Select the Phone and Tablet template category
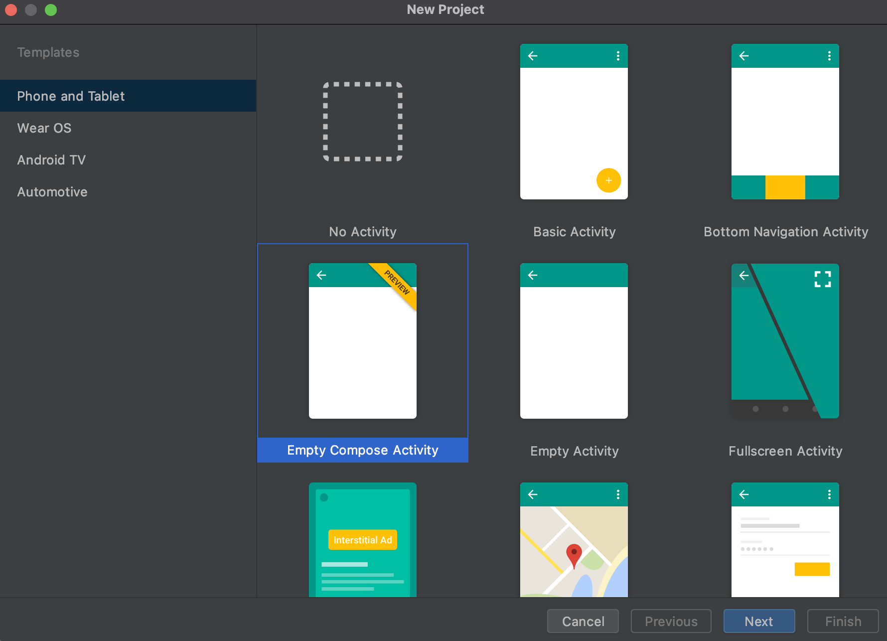Viewport: 887px width, 641px height. [128, 96]
